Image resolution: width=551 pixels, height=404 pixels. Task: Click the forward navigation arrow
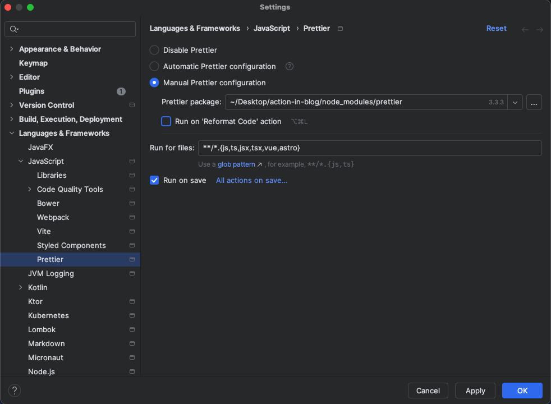pos(540,29)
